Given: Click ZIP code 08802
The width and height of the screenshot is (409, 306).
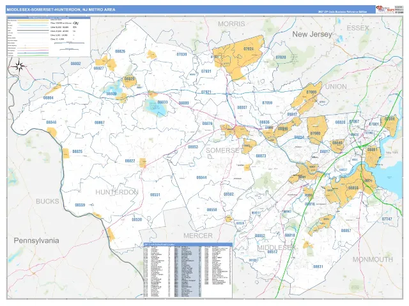Looking at the screenshot, I should (x=75, y=64).
